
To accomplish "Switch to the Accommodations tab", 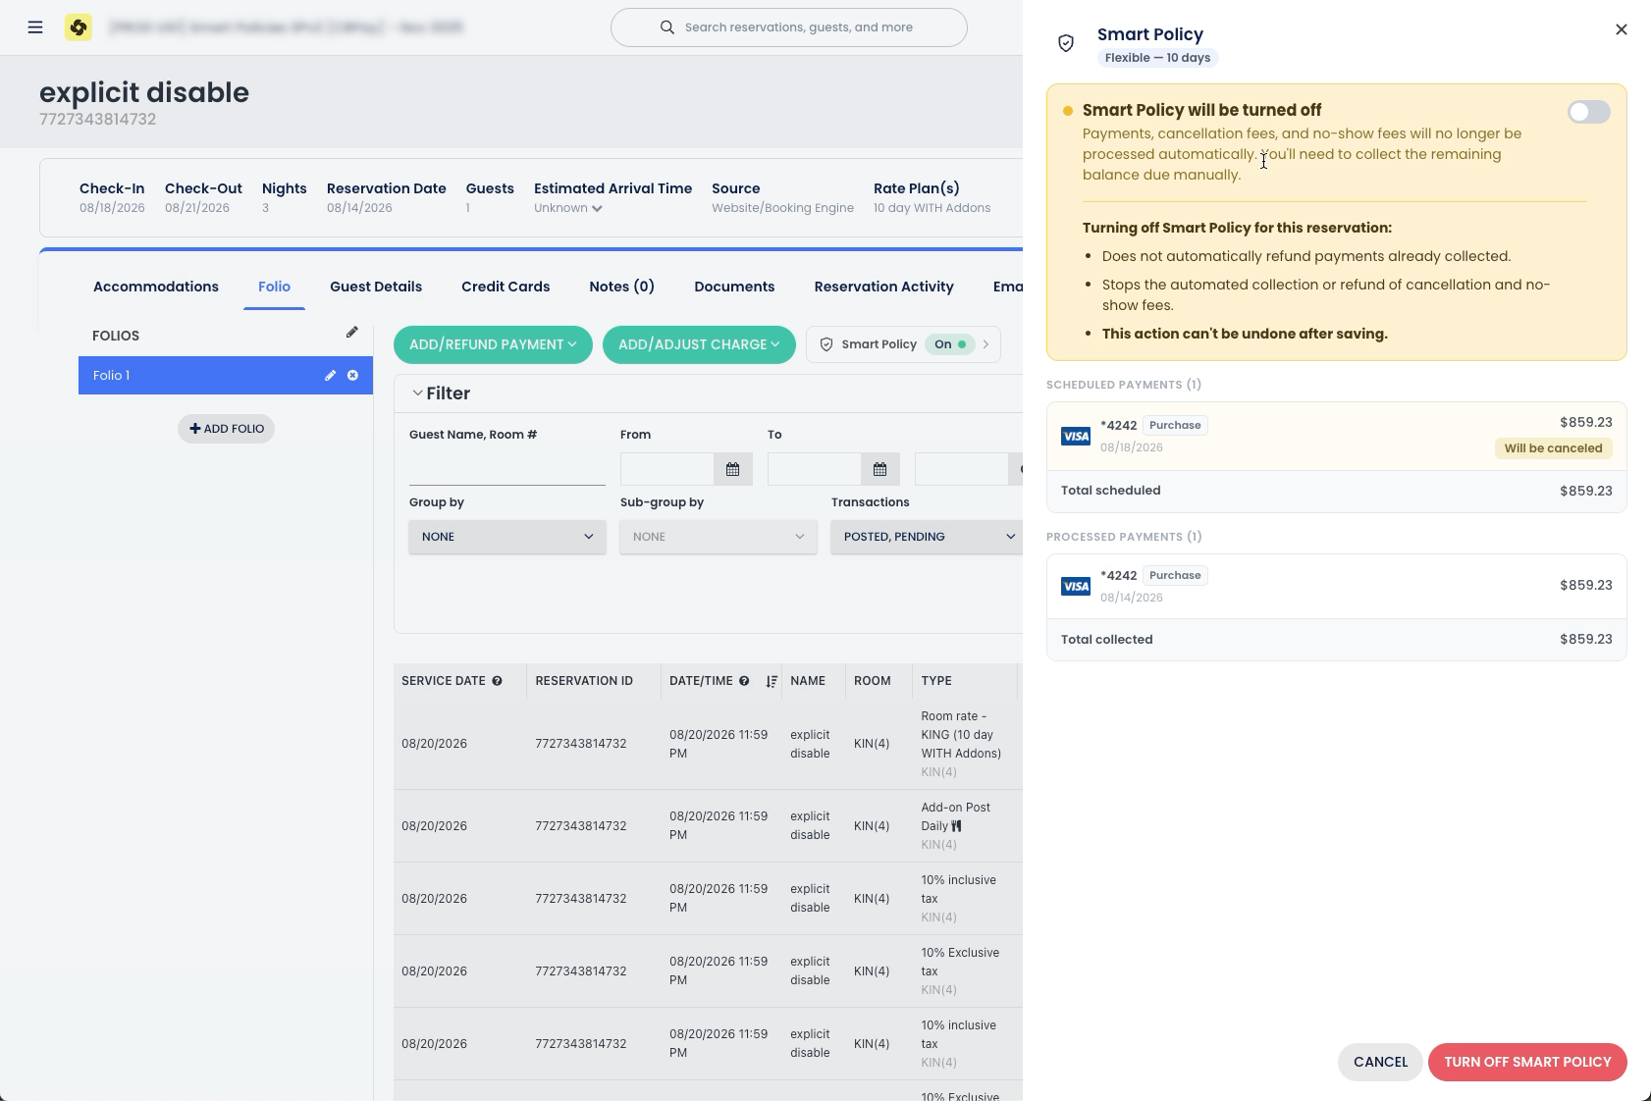I will tap(156, 287).
